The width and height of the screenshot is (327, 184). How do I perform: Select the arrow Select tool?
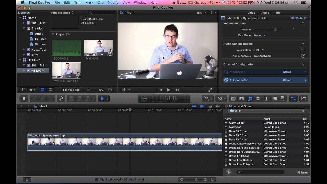point(102,98)
